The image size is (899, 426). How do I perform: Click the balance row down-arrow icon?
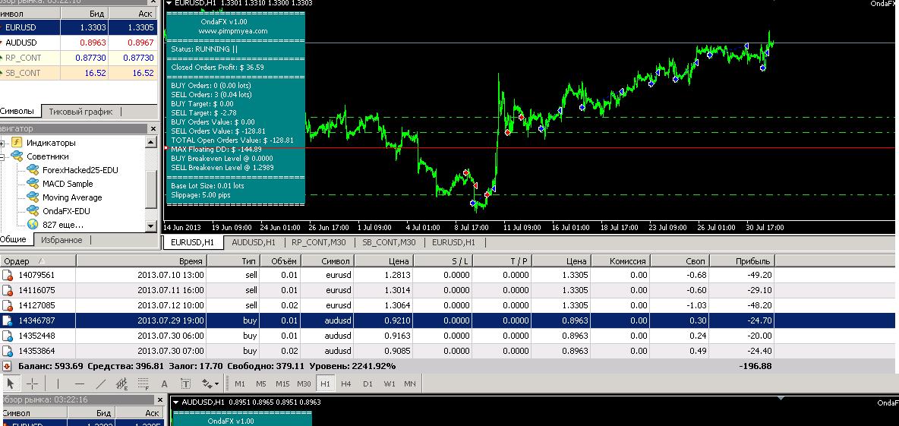7,366
